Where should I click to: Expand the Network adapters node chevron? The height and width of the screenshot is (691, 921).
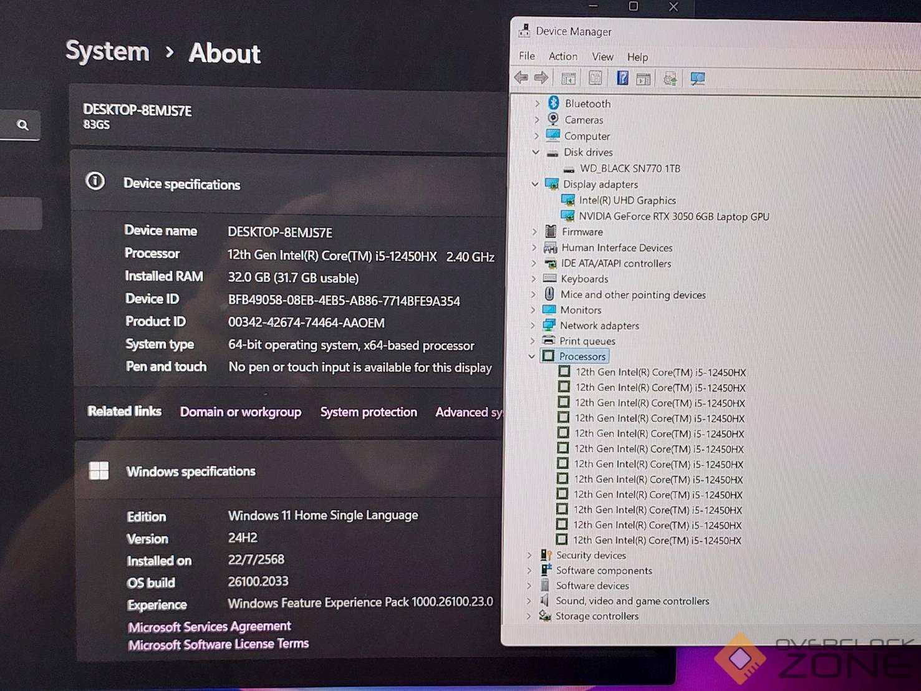(533, 325)
